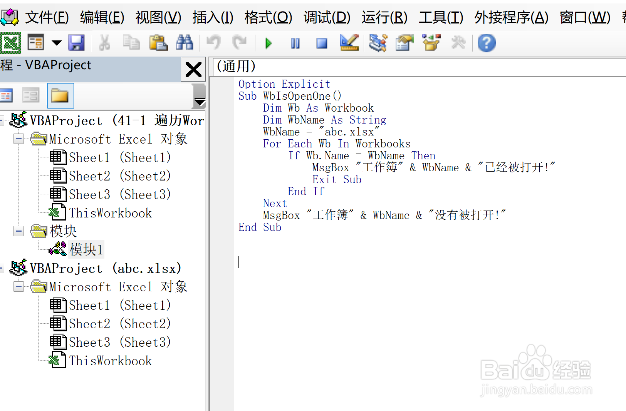Click the VBA editor application icon

(x=10, y=17)
